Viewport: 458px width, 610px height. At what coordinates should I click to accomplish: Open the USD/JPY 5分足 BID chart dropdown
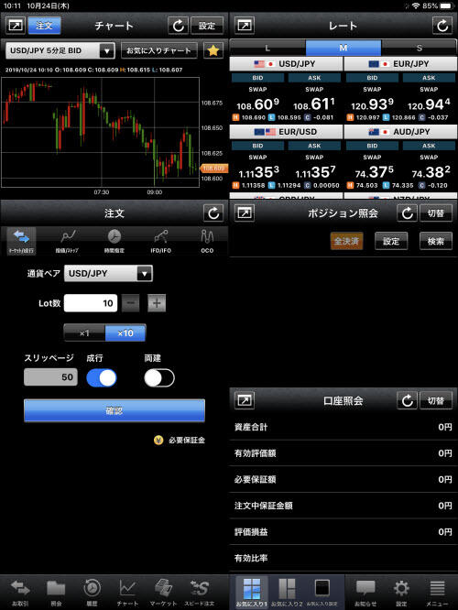pos(60,50)
